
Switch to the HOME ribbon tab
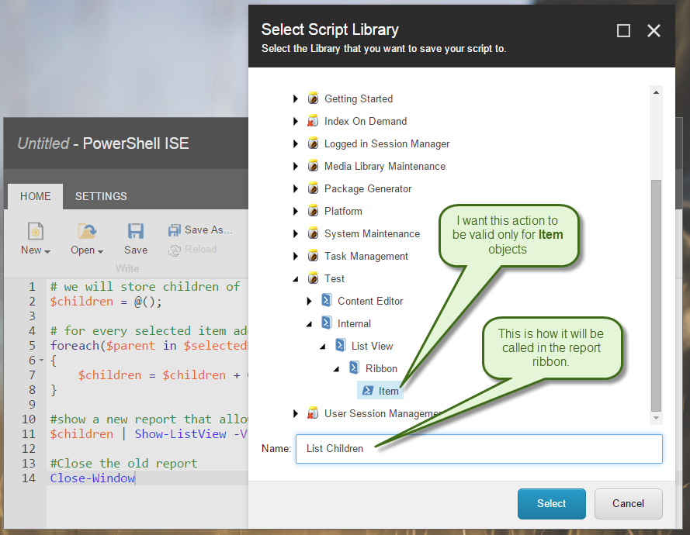[x=35, y=196]
